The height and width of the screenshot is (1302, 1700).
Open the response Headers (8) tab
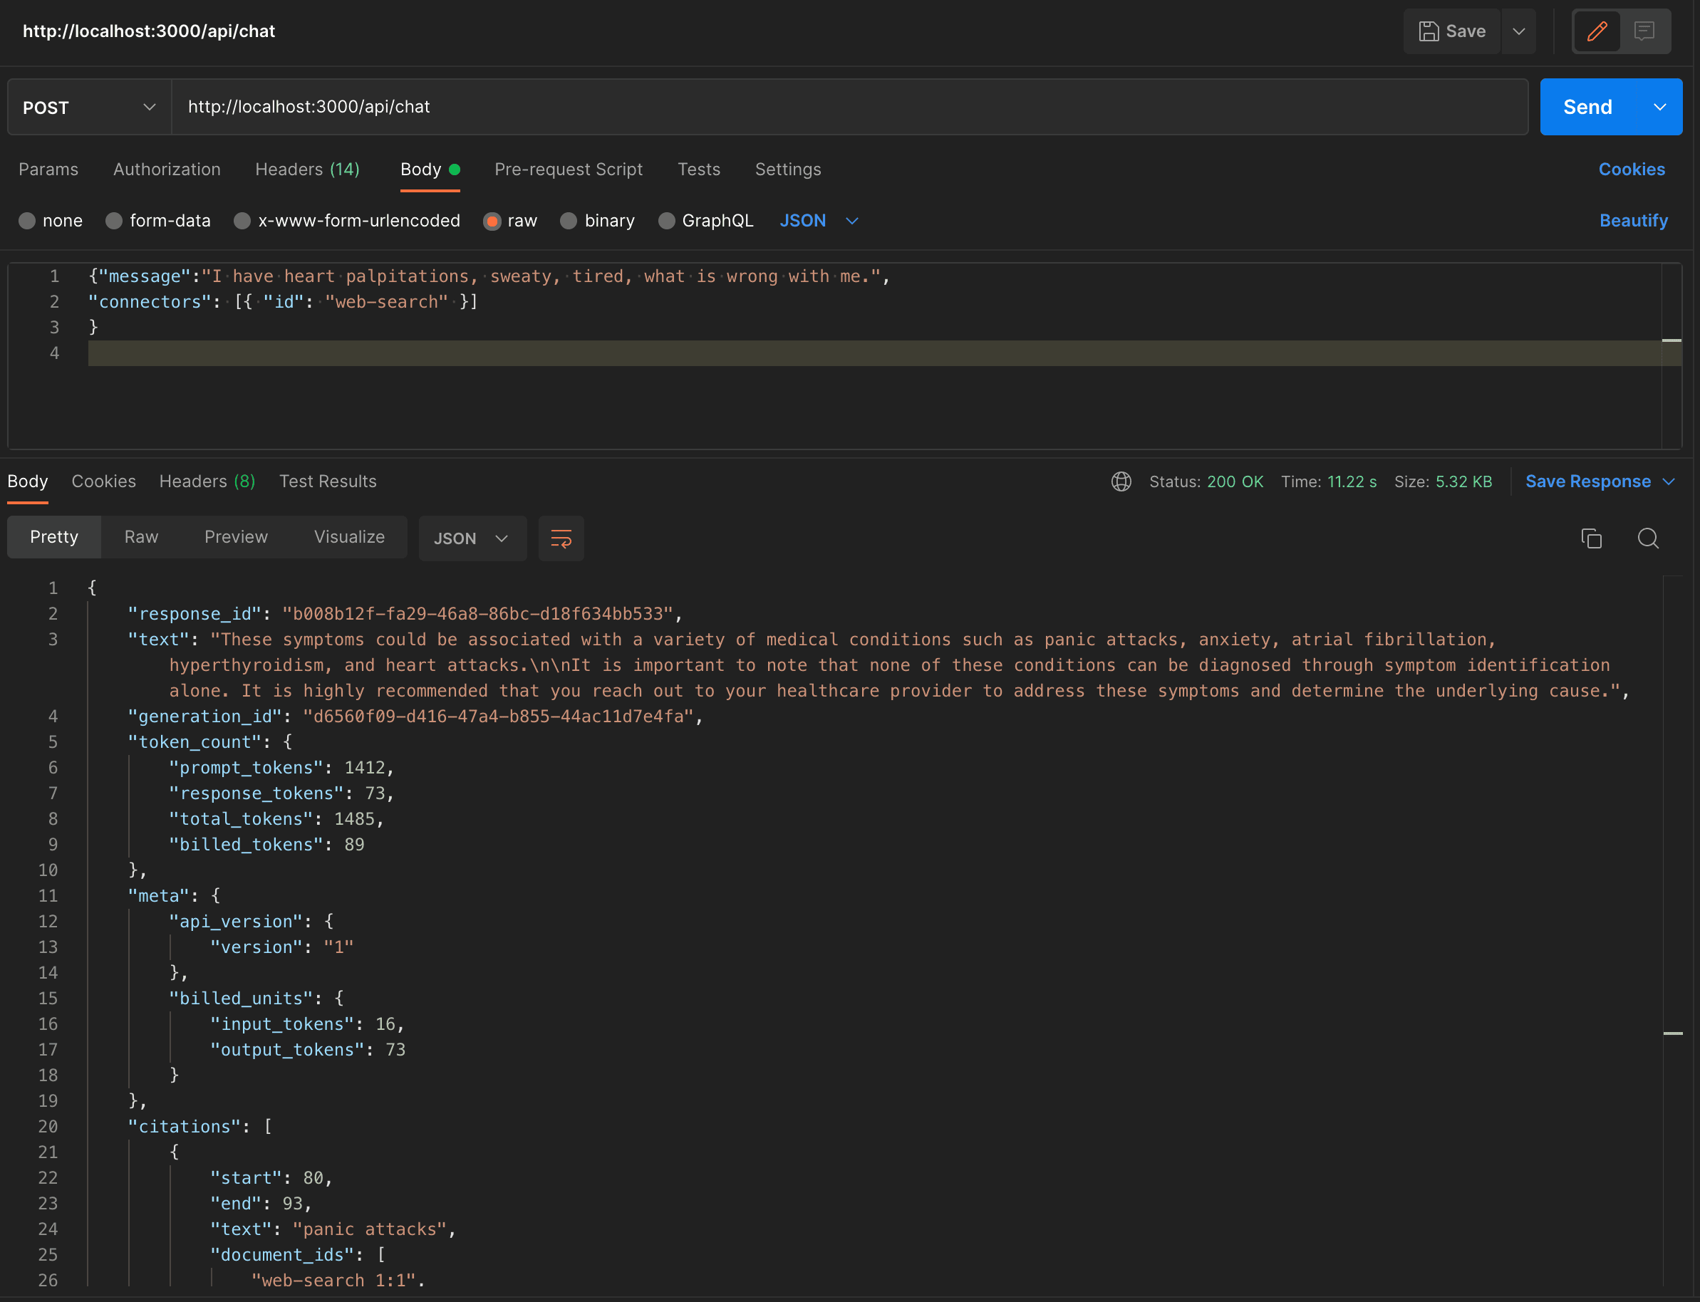pyautogui.click(x=207, y=481)
